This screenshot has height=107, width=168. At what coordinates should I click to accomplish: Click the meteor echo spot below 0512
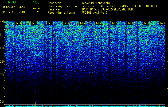(36, 91)
